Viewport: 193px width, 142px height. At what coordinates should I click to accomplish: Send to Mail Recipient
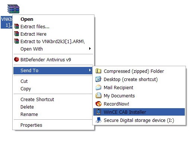139,87
